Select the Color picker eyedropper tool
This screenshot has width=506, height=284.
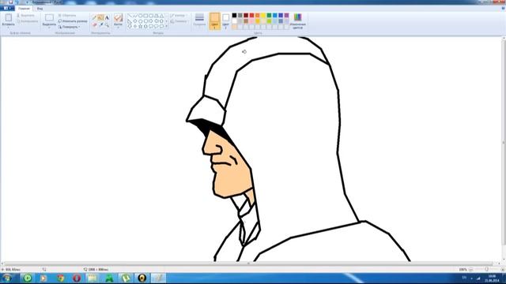pyautogui.click(x=100, y=24)
